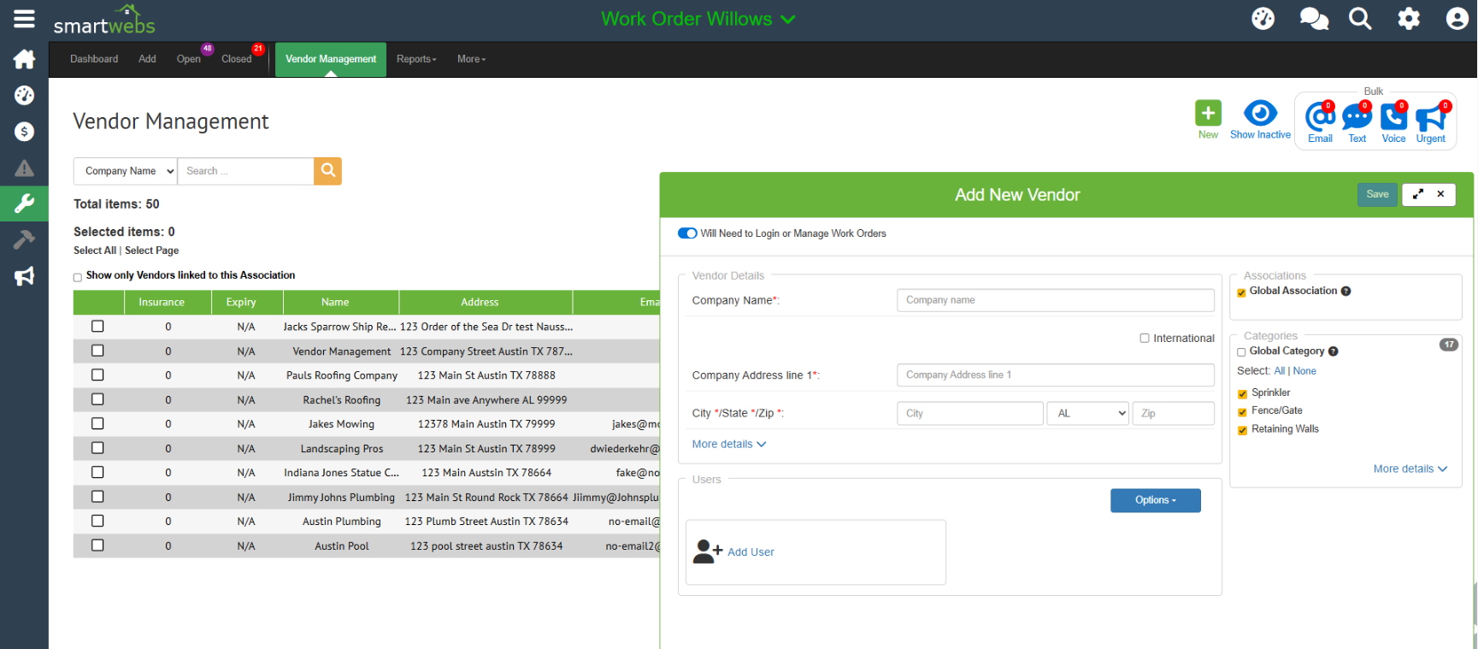Image resolution: width=1478 pixels, height=649 pixels.
Task: Expand the Users Options dropdown
Action: (1155, 500)
